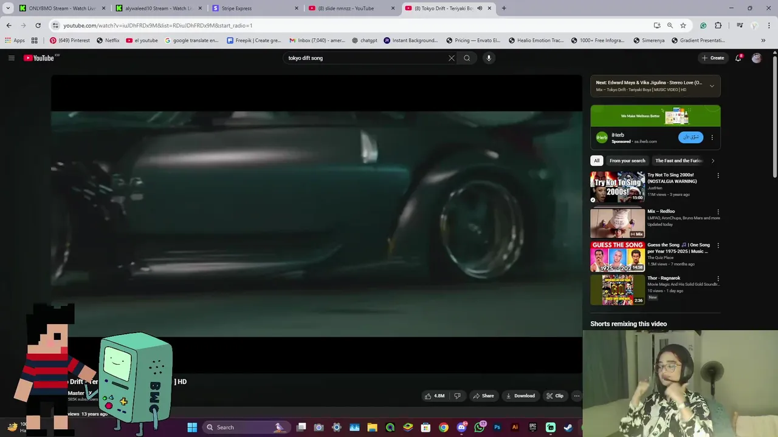This screenshot has width=778, height=437.
Task: Go back in browser history
Action: click(x=9, y=25)
